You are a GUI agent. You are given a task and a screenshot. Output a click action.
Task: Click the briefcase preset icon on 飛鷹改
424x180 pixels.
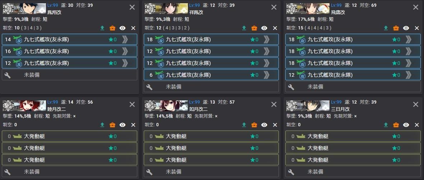396,28
